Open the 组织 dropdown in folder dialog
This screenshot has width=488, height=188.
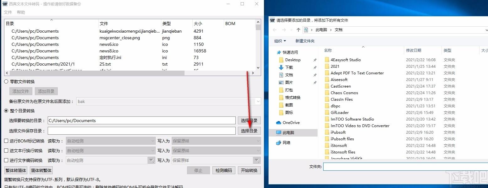click(x=280, y=41)
